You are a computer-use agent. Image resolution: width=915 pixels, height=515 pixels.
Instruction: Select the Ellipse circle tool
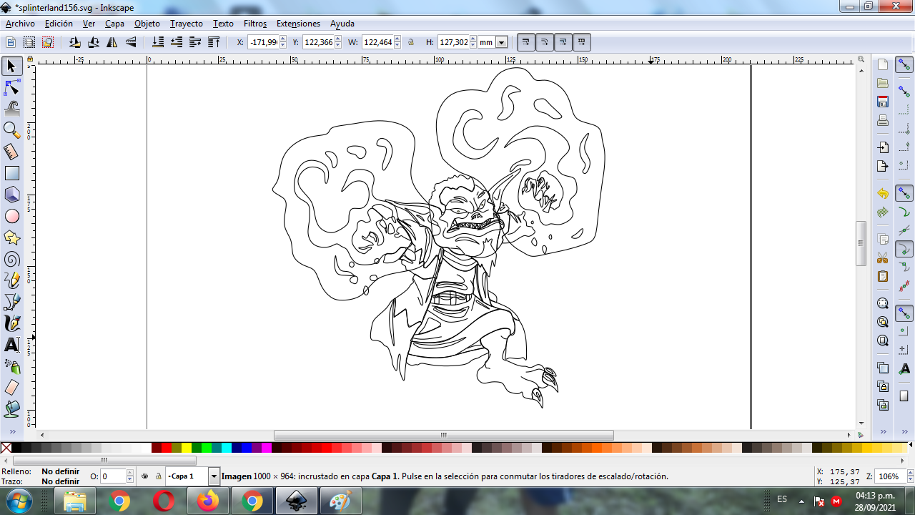pos(11,216)
